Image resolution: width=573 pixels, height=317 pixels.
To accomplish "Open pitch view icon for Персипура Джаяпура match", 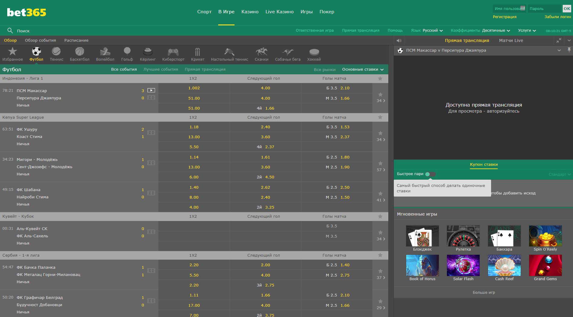I will [151, 98].
